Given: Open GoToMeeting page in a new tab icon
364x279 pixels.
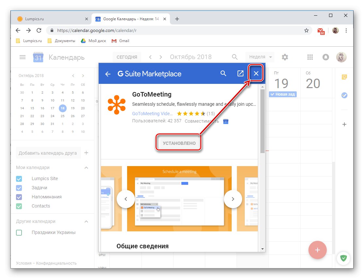Looking at the screenshot, I should [240, 74].
